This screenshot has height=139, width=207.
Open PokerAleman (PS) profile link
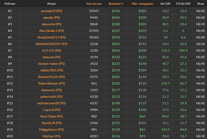(x=51, y=83)
